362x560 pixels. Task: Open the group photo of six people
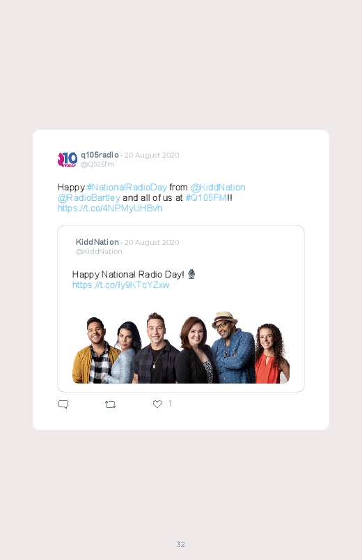click(x=181, y=347)
